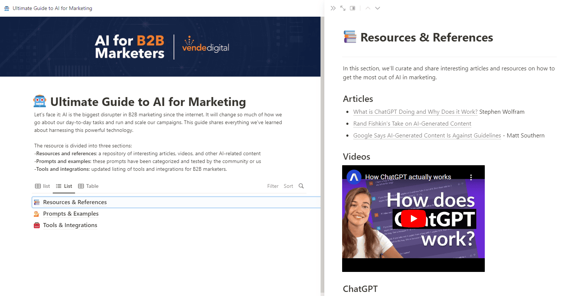The height and width of the screenshot is (296, 568).
Task: Open Ultimate Guide to AI for Marketing breadcrumb
Action: click(52, 8)
